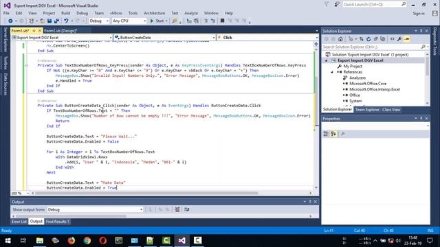Click the Alphabetical sort icon in Properties
Viewport: 440px width, 247px height.
(333, 134)
